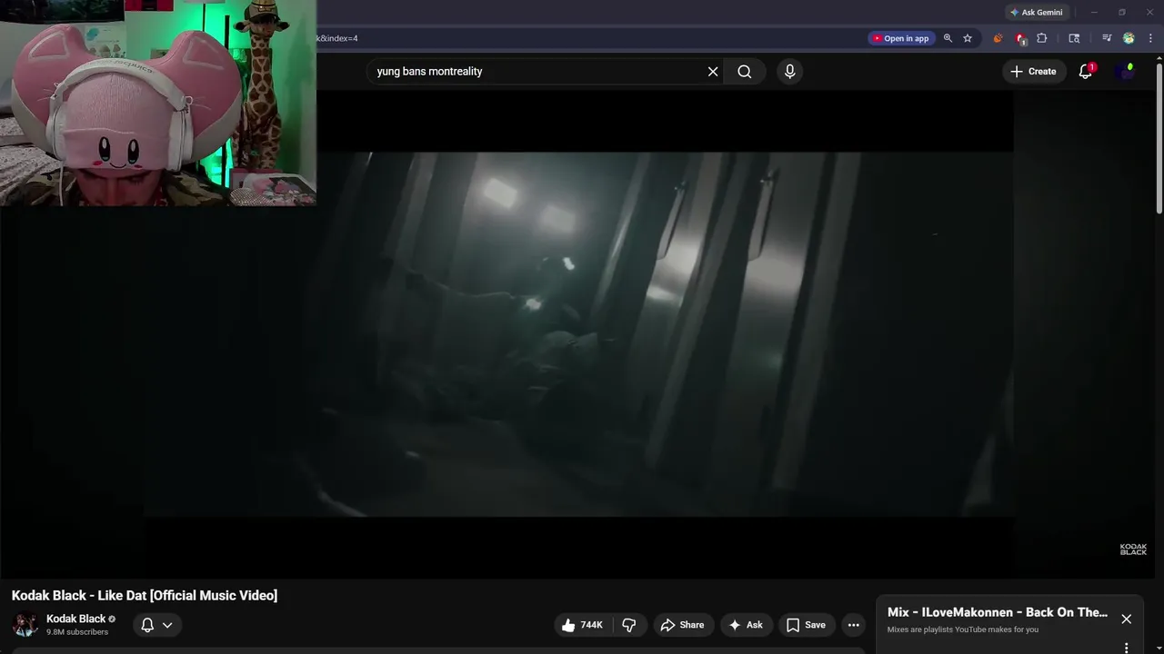Like the video with thumbs-up 744K
This screenshot has height=654, width=1164.
582,625
